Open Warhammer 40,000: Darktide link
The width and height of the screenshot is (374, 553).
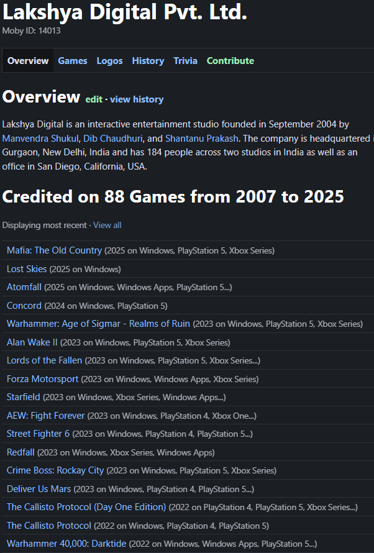tap(66, 544)
